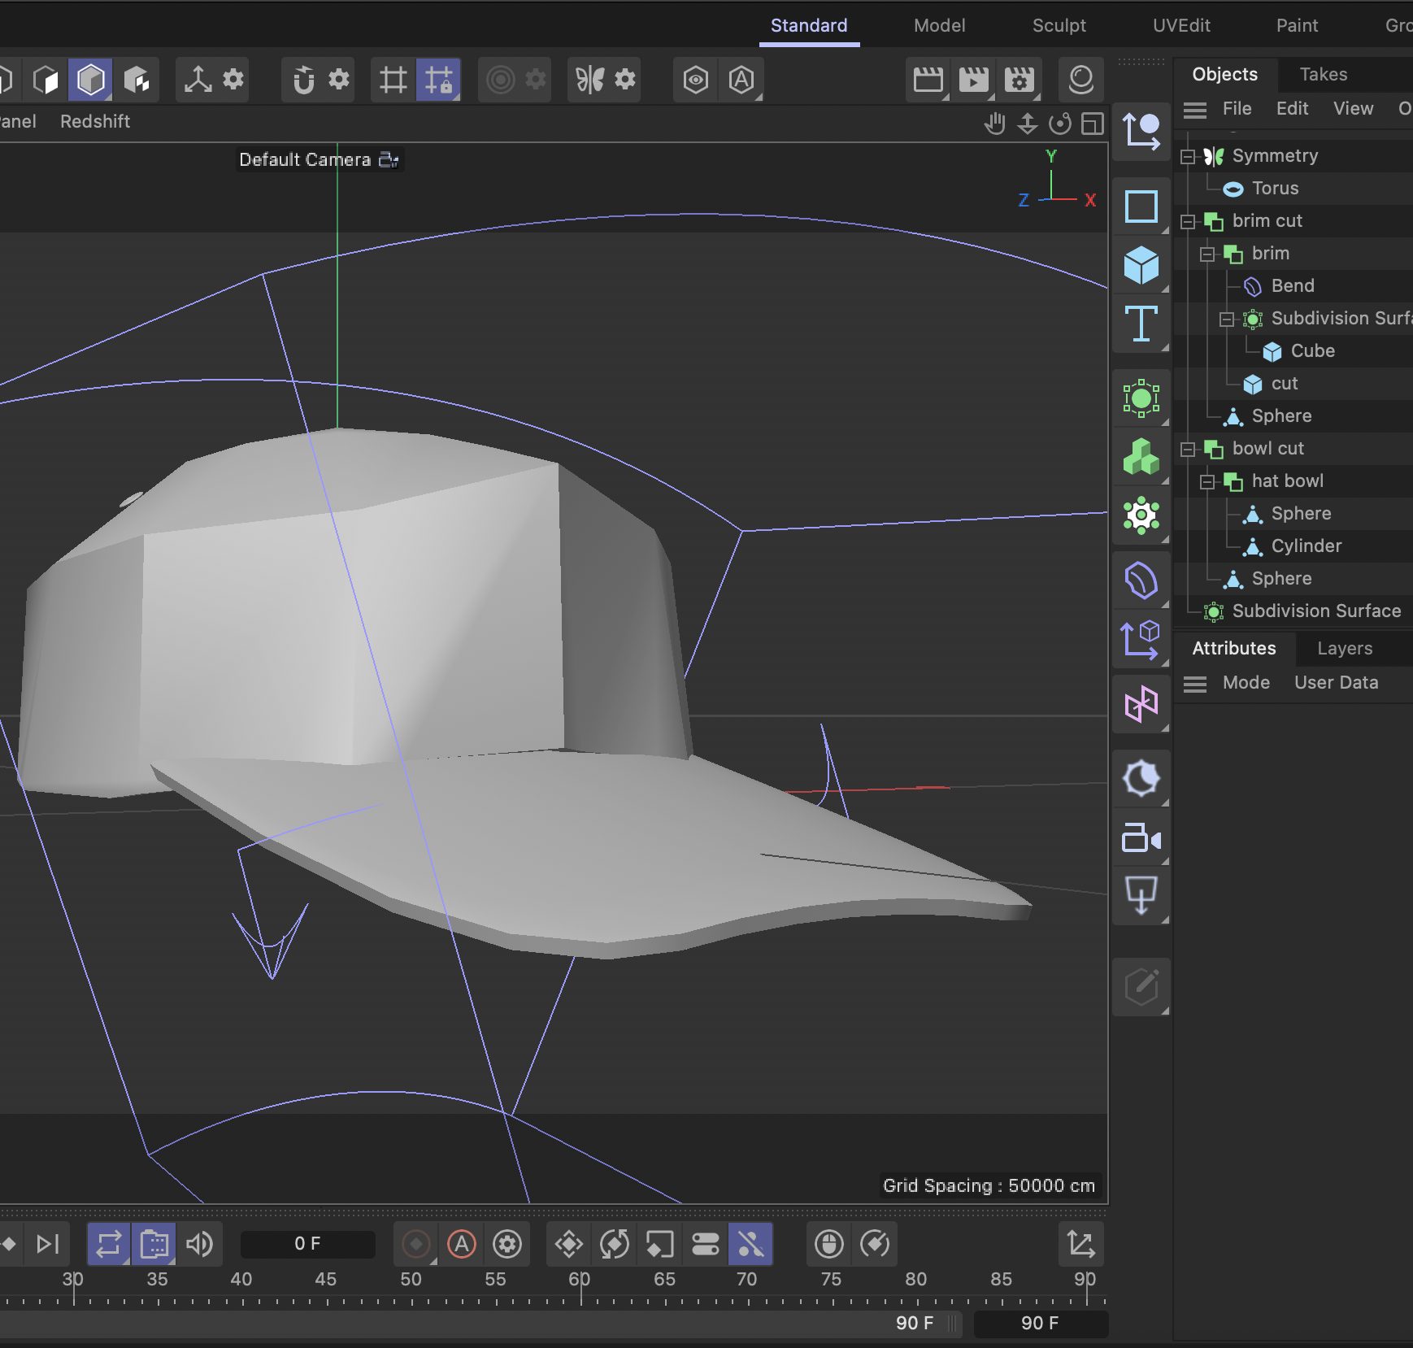Switch to the Takes tab
The image size is (1413, 1348).
coord(1323,74)
